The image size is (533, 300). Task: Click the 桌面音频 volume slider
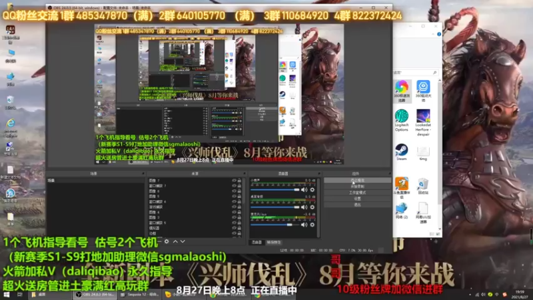click(x=274, y=207)
